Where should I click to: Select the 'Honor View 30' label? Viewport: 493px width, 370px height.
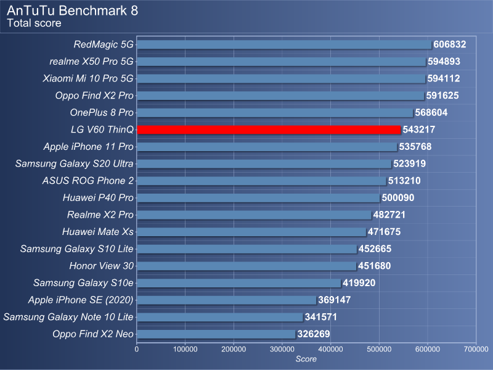click(102, 266)
